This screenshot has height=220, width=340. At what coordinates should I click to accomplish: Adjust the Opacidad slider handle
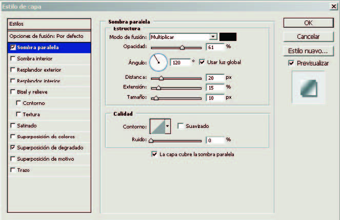[x=183, y=48]
